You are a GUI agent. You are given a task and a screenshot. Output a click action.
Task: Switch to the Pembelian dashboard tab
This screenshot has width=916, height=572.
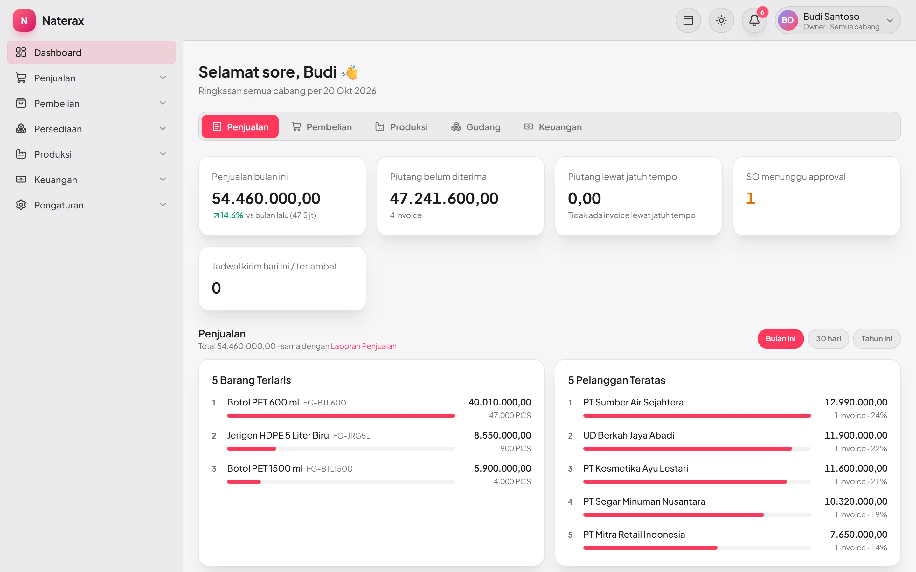pos(322,127)
